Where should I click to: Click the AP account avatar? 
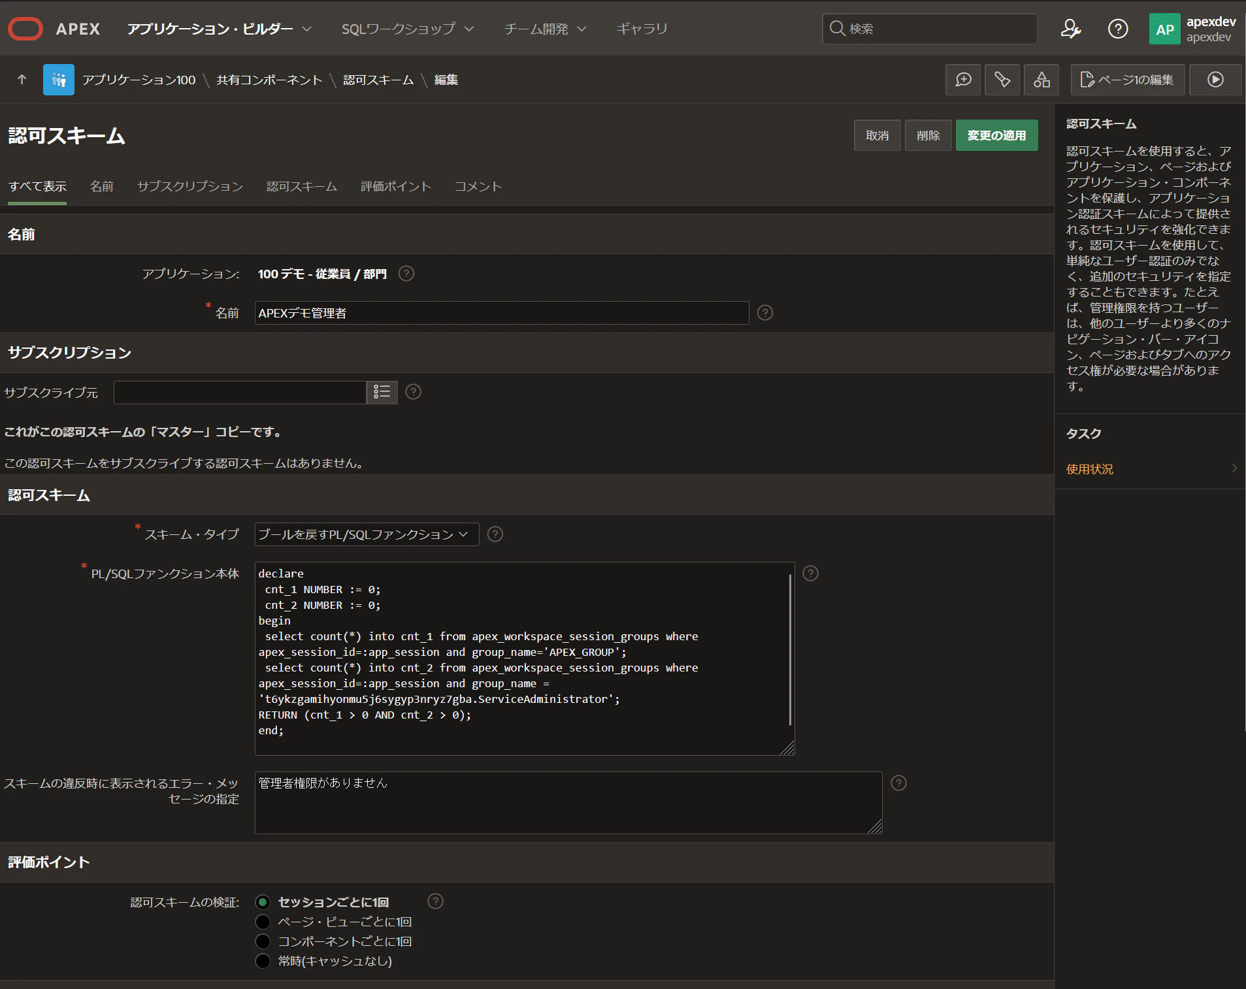tap(1164, 29)
